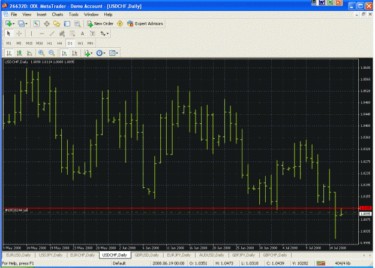375x268 pixels.
Task: Open the Templates dropdown
Action: pyautogui.click(x=113, y=53)
